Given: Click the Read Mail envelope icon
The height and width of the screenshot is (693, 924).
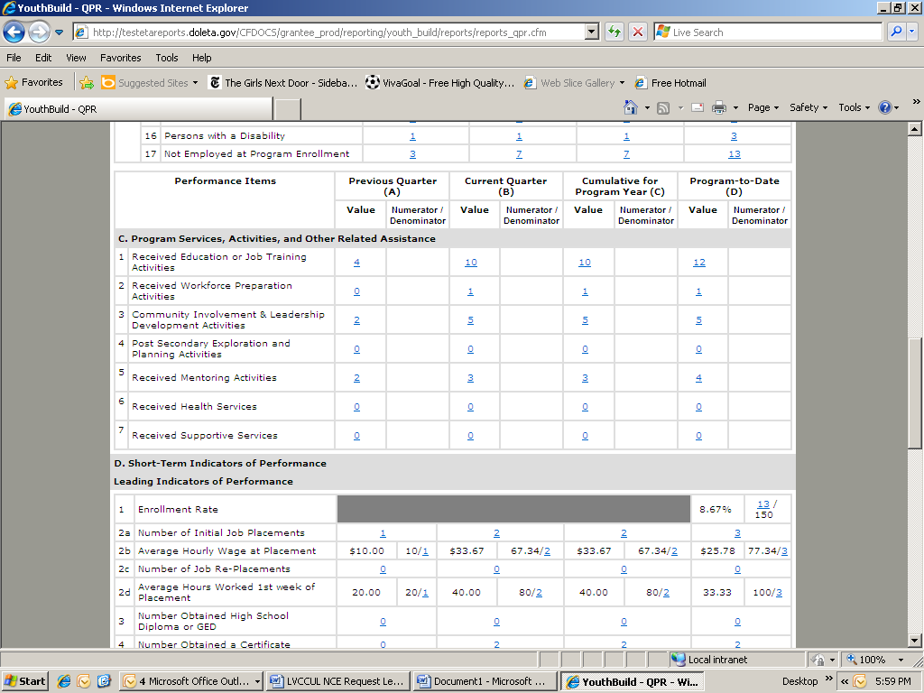Looking at the screenshot, I should point(697,107).
